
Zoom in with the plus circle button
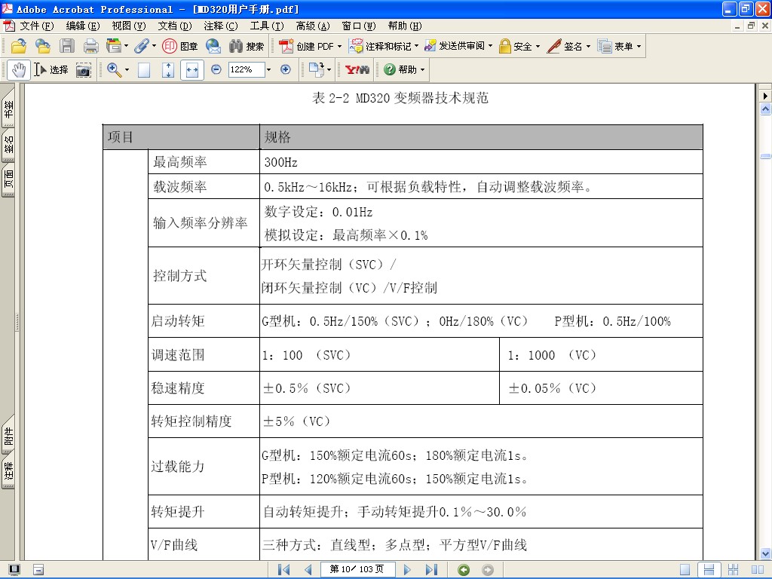(x=286, y=69)
